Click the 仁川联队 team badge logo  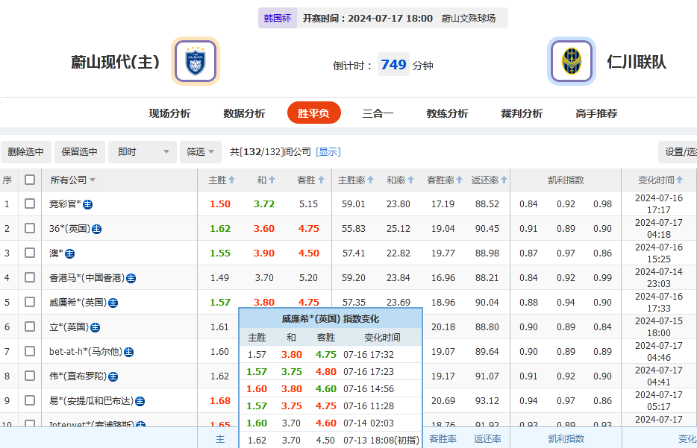point(571,61)
